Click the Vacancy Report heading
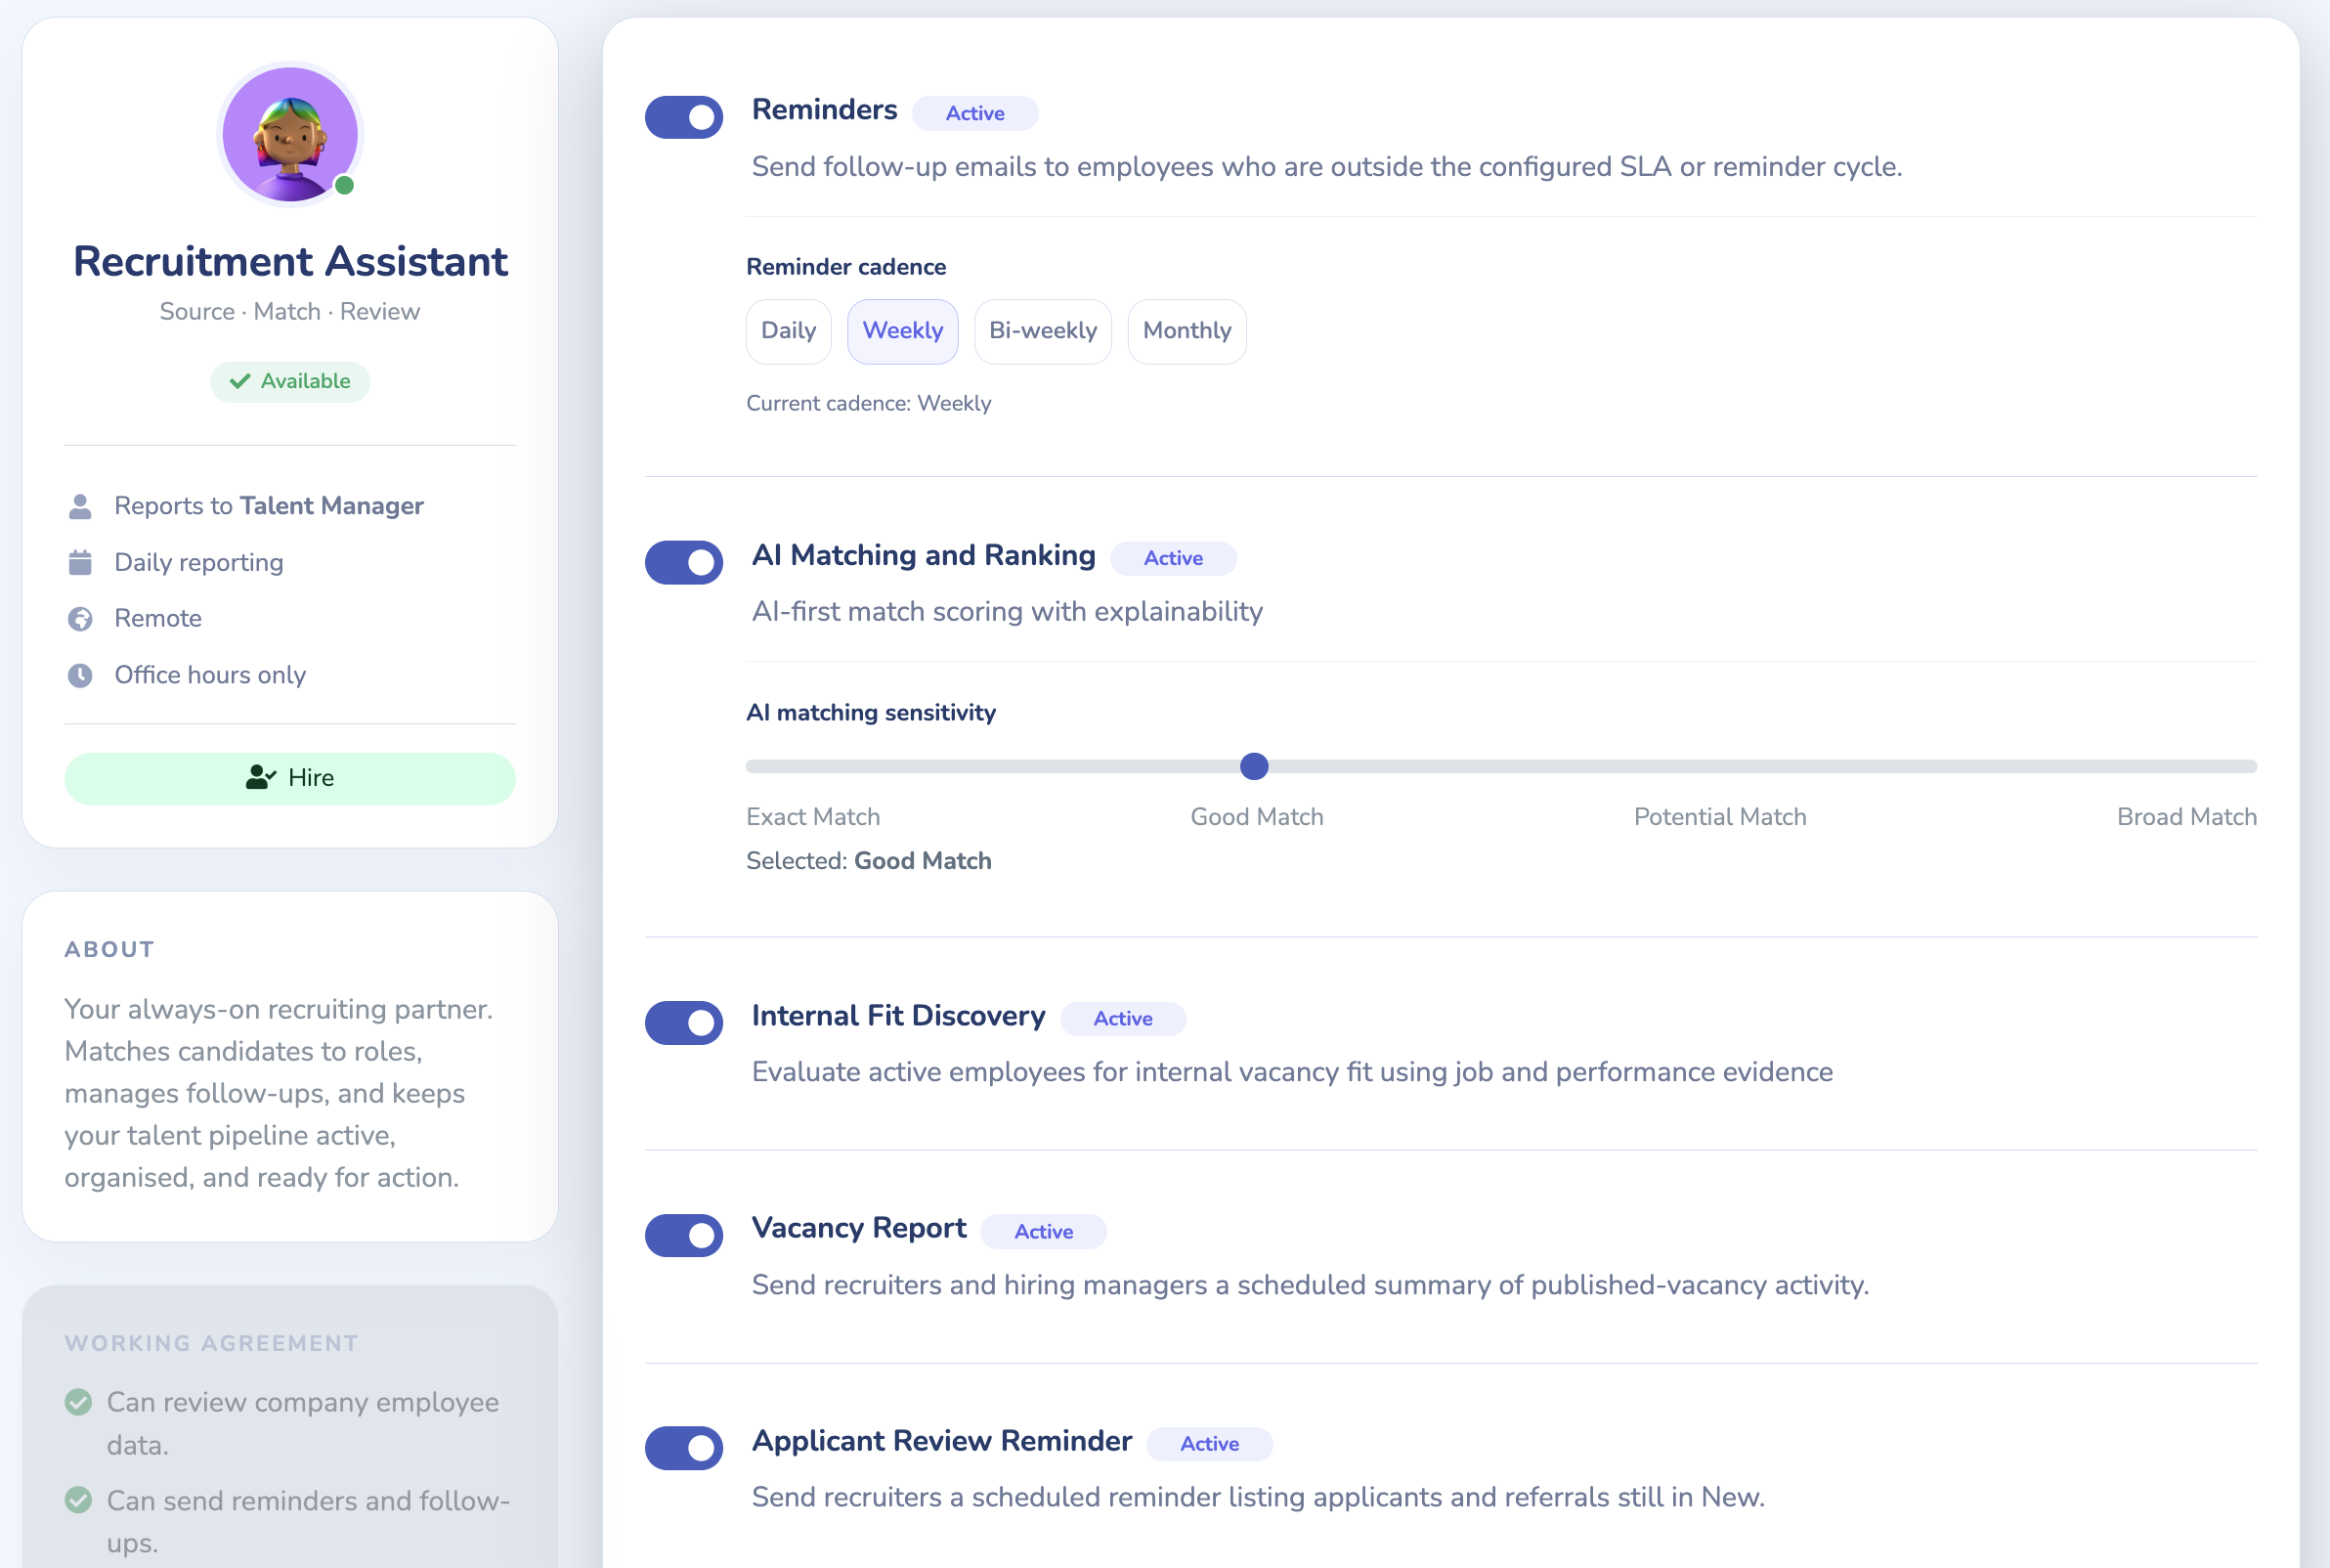 (x=859, y=1228)
